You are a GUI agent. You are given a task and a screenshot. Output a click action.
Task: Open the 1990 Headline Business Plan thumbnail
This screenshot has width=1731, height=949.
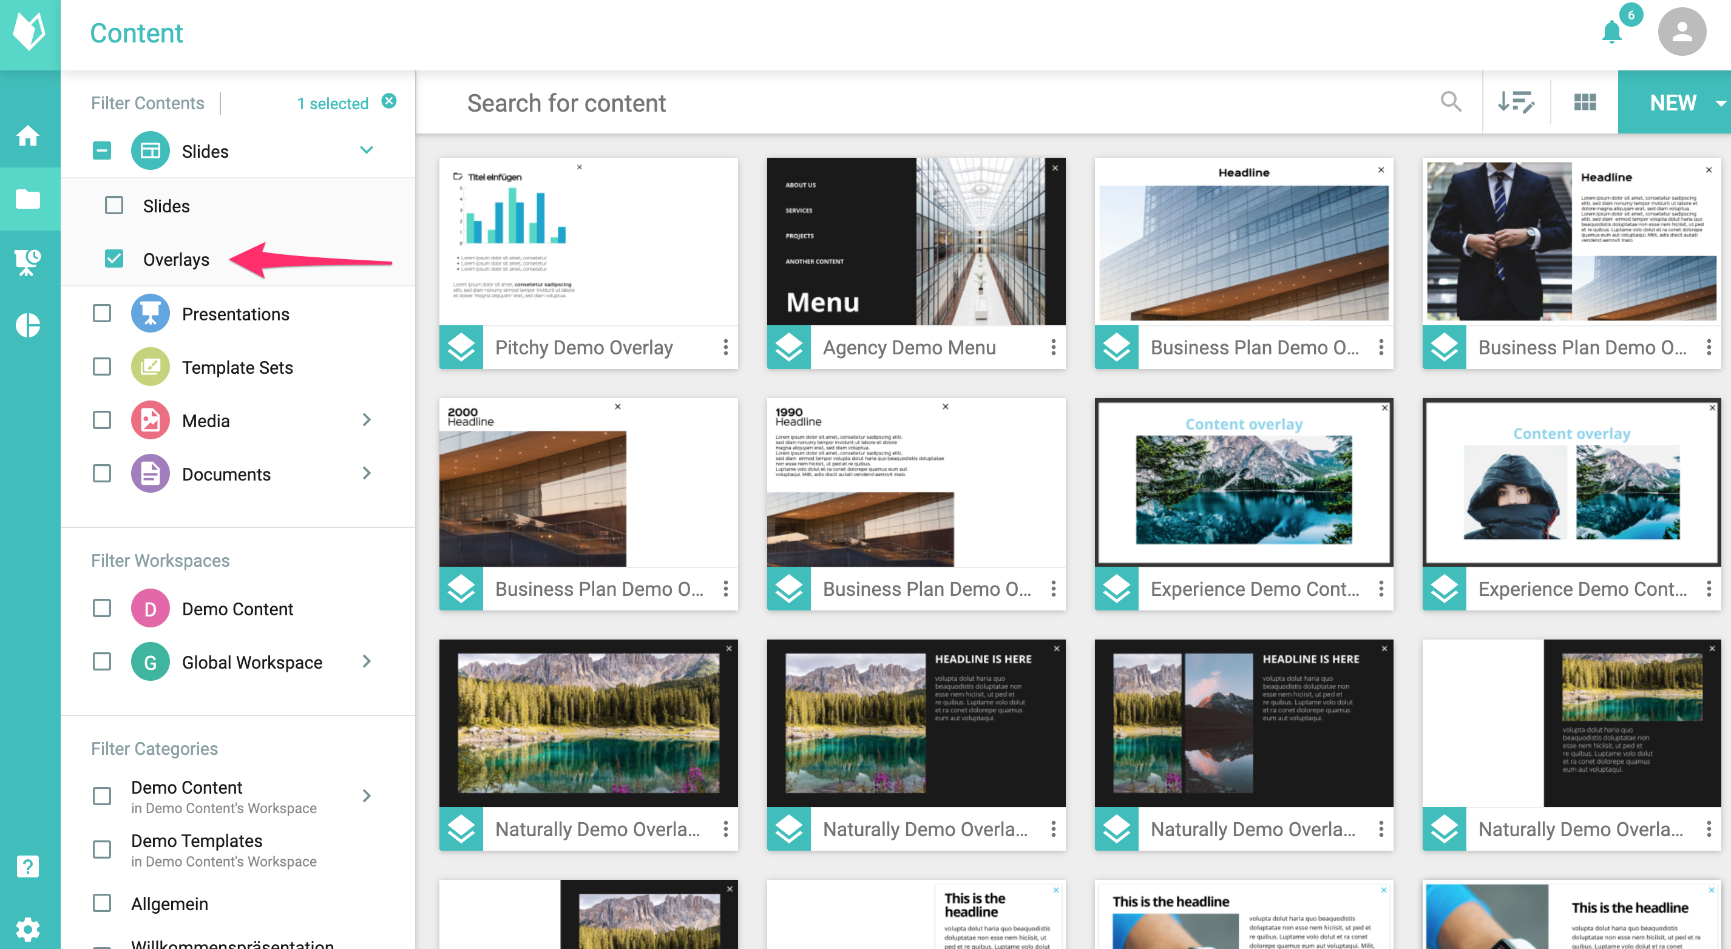[916, 483]
